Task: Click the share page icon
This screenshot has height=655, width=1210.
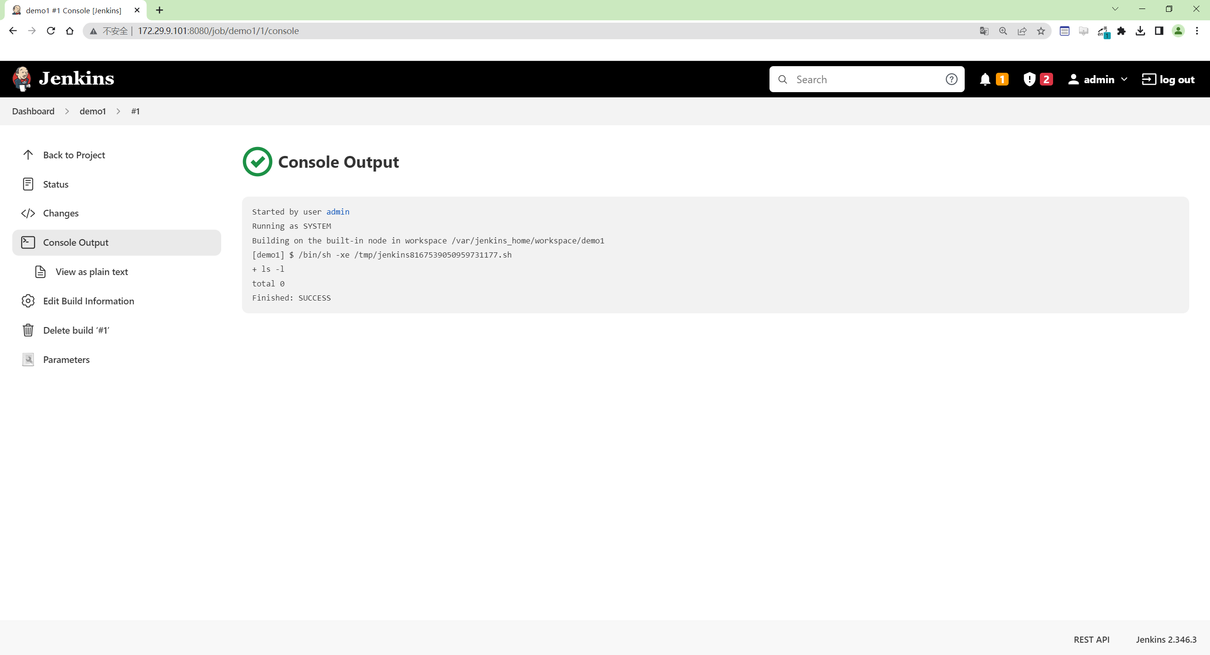Action: pos(1022,31)
